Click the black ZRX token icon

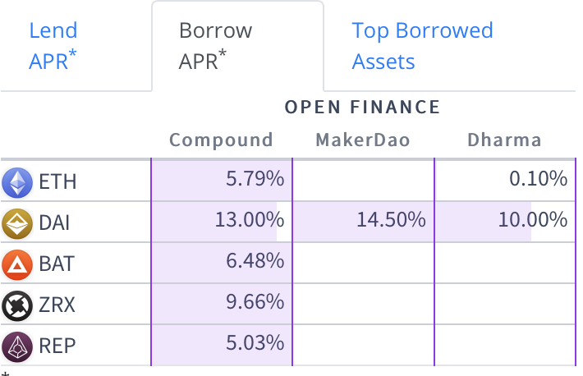pyautogui.click(x=17, y=305)
